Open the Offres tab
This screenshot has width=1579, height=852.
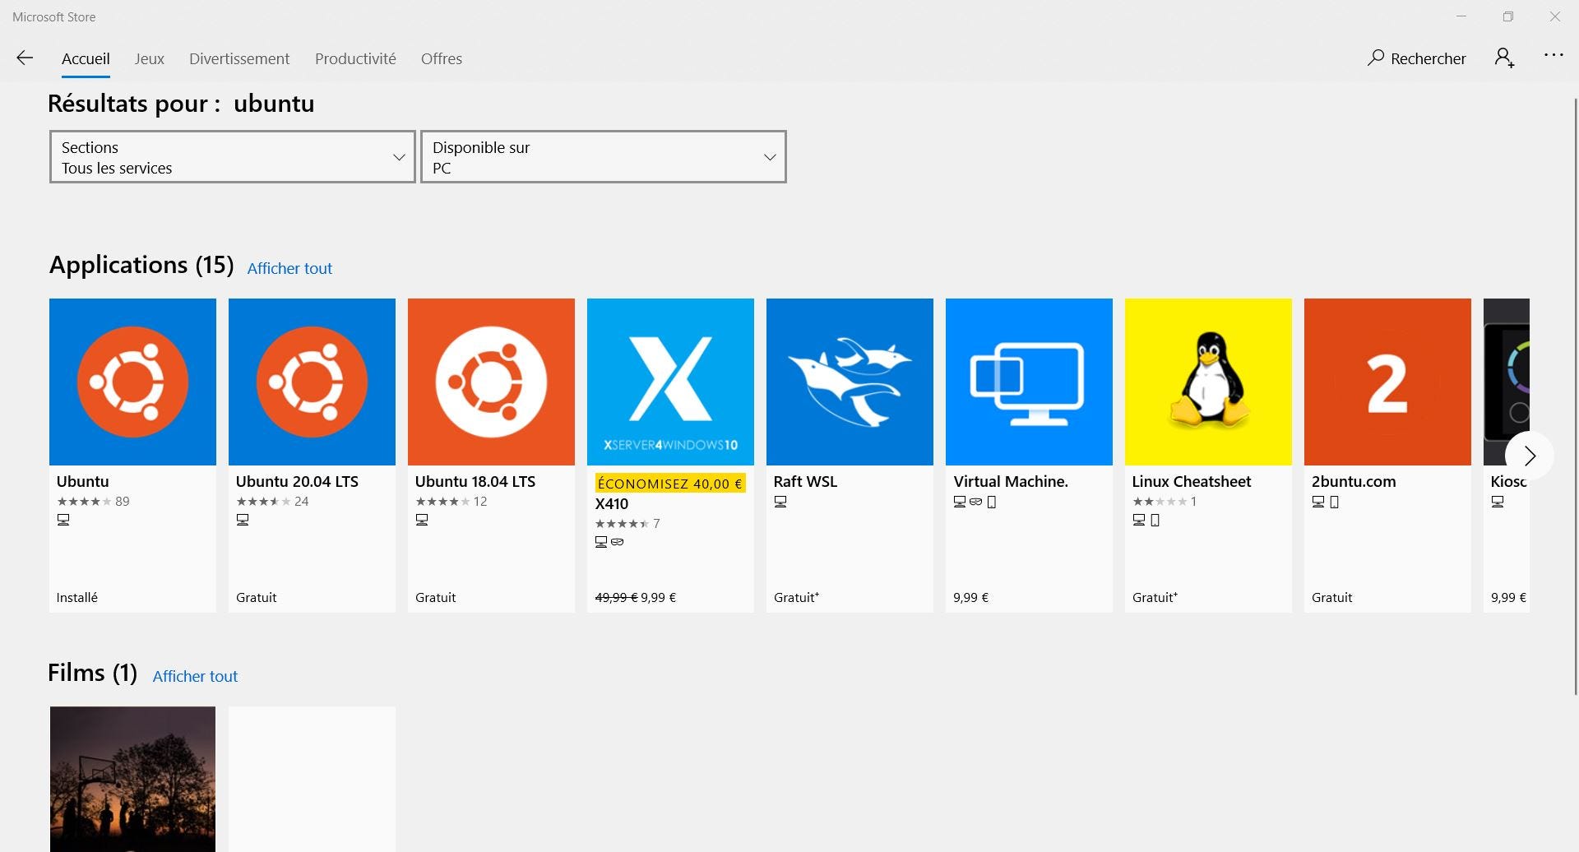tap(442, 58)
